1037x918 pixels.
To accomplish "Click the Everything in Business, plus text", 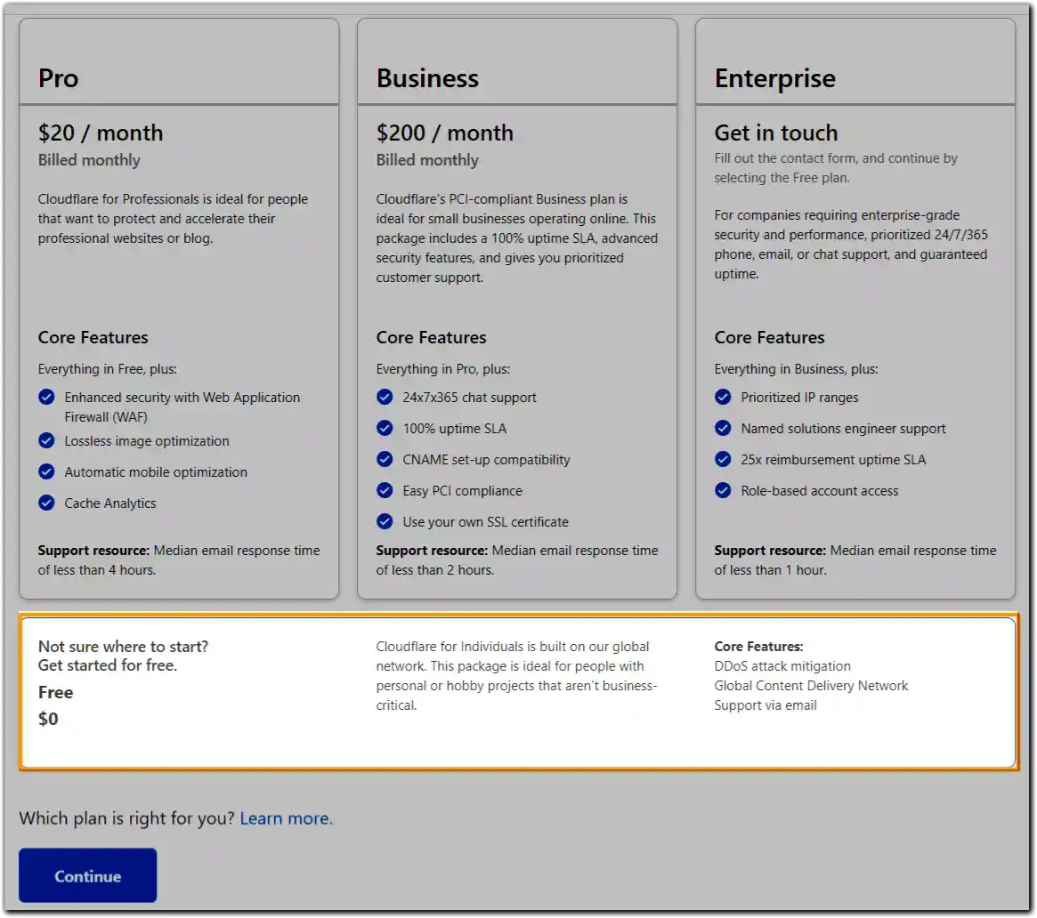I will point(797,369).
